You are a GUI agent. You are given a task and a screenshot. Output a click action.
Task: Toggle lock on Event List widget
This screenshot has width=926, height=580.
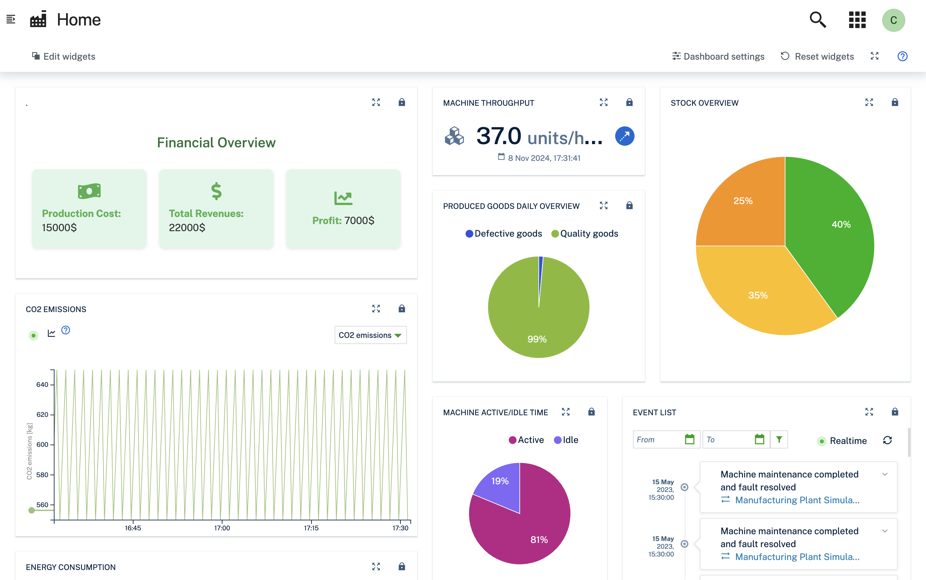(895, 412)
